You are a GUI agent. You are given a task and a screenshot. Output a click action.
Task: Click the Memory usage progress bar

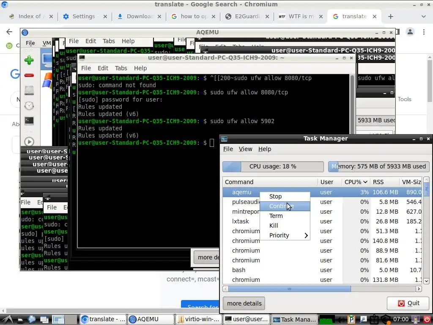tap(378, 167)
